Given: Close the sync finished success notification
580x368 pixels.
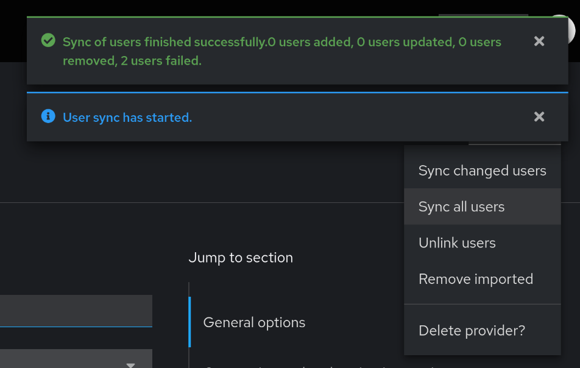Looking at the screenshot, I should coord(539,41).
